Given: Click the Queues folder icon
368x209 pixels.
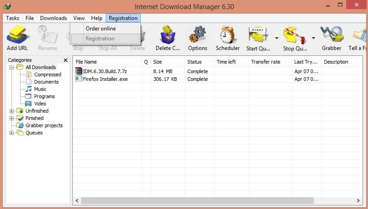Looking at the screenshot, I should click(x=20, y=133).
